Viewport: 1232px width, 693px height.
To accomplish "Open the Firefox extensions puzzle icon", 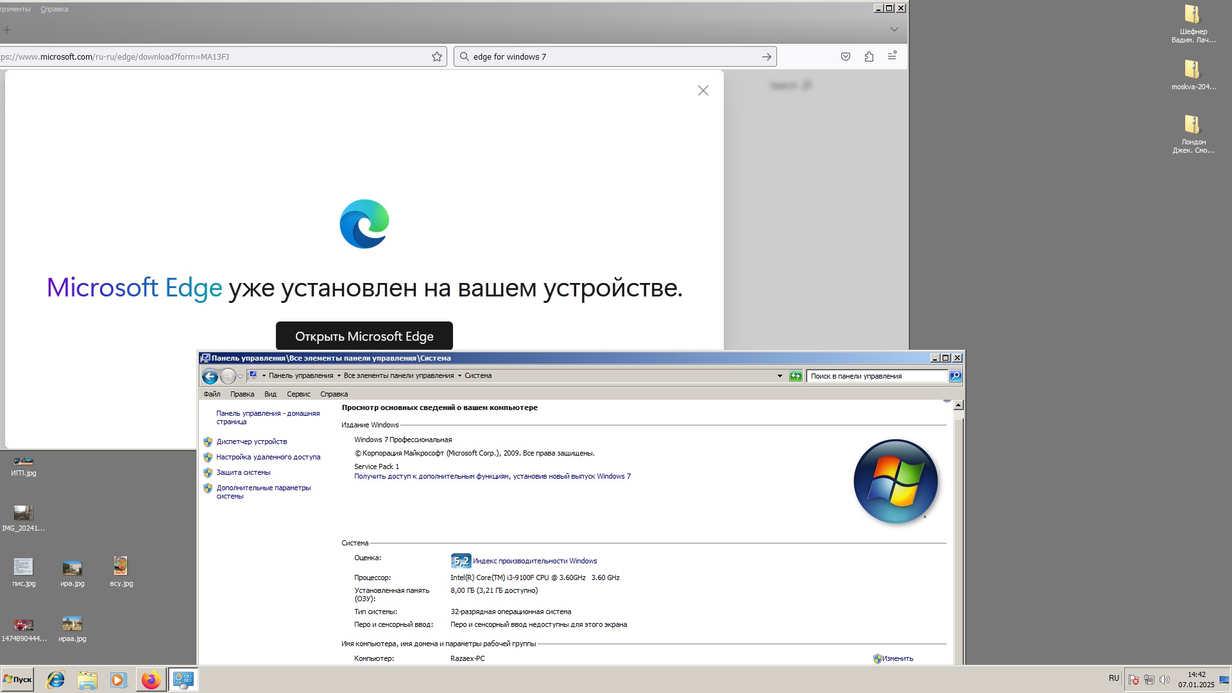I will [x=869, y=56].
